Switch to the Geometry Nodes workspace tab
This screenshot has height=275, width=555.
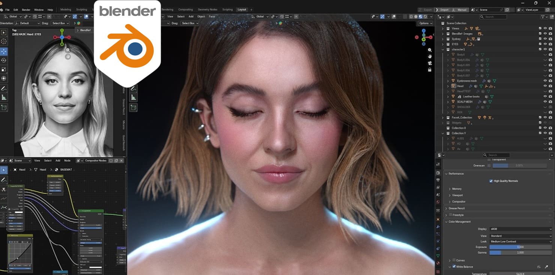click(x=208, y=10)
